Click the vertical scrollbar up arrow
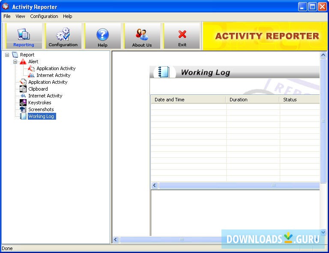Image resolution: width=329 pixels, height=253 pixels. [323, 55]
